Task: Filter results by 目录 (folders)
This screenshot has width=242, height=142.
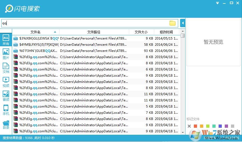Action: click(6, 125)
